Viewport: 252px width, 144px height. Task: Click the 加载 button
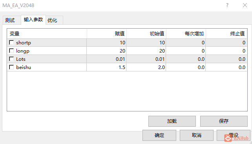pos(172,121)
